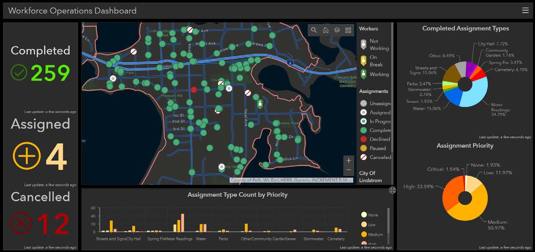Click the zoom in button on map
The width and height of the screenshot is (535, 252).
point(348,160)
